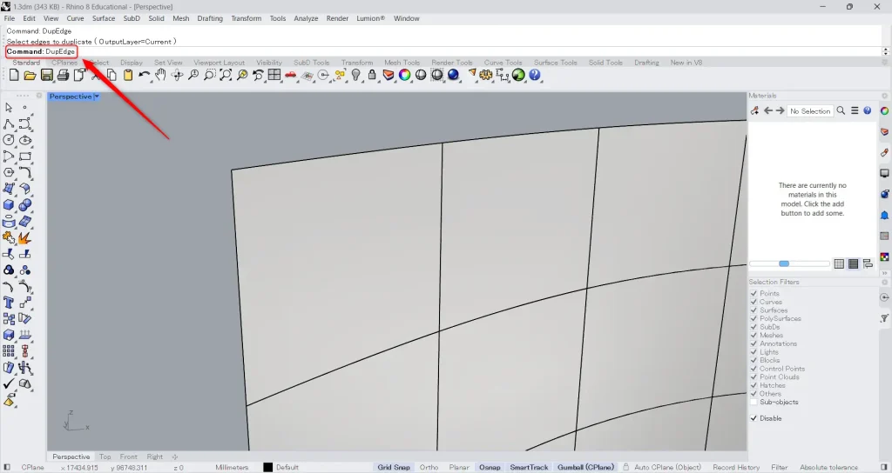892x473 pixels.
Task: Click the check mark icon in sidebar
Action: (9, 384)
